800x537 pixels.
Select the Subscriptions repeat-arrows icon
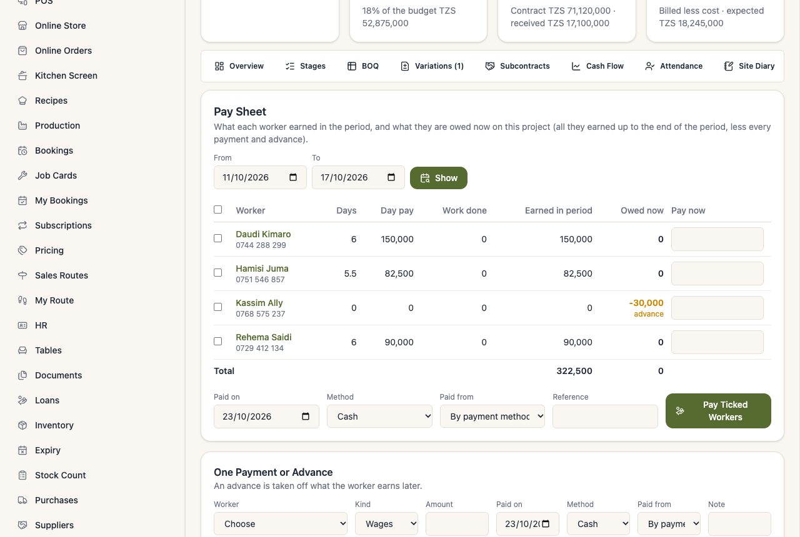click(22, 225)
